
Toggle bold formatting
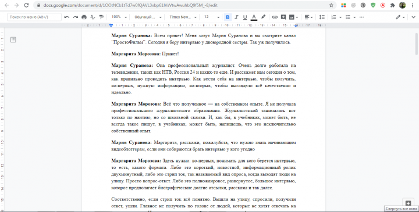[x=228, y=17]
